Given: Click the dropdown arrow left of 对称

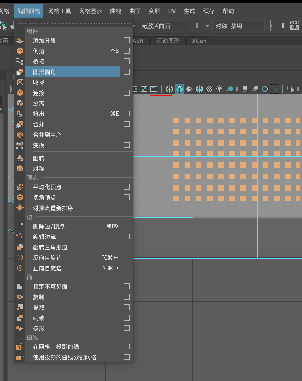Looking at the screenshot, I should tap(208, 26).
